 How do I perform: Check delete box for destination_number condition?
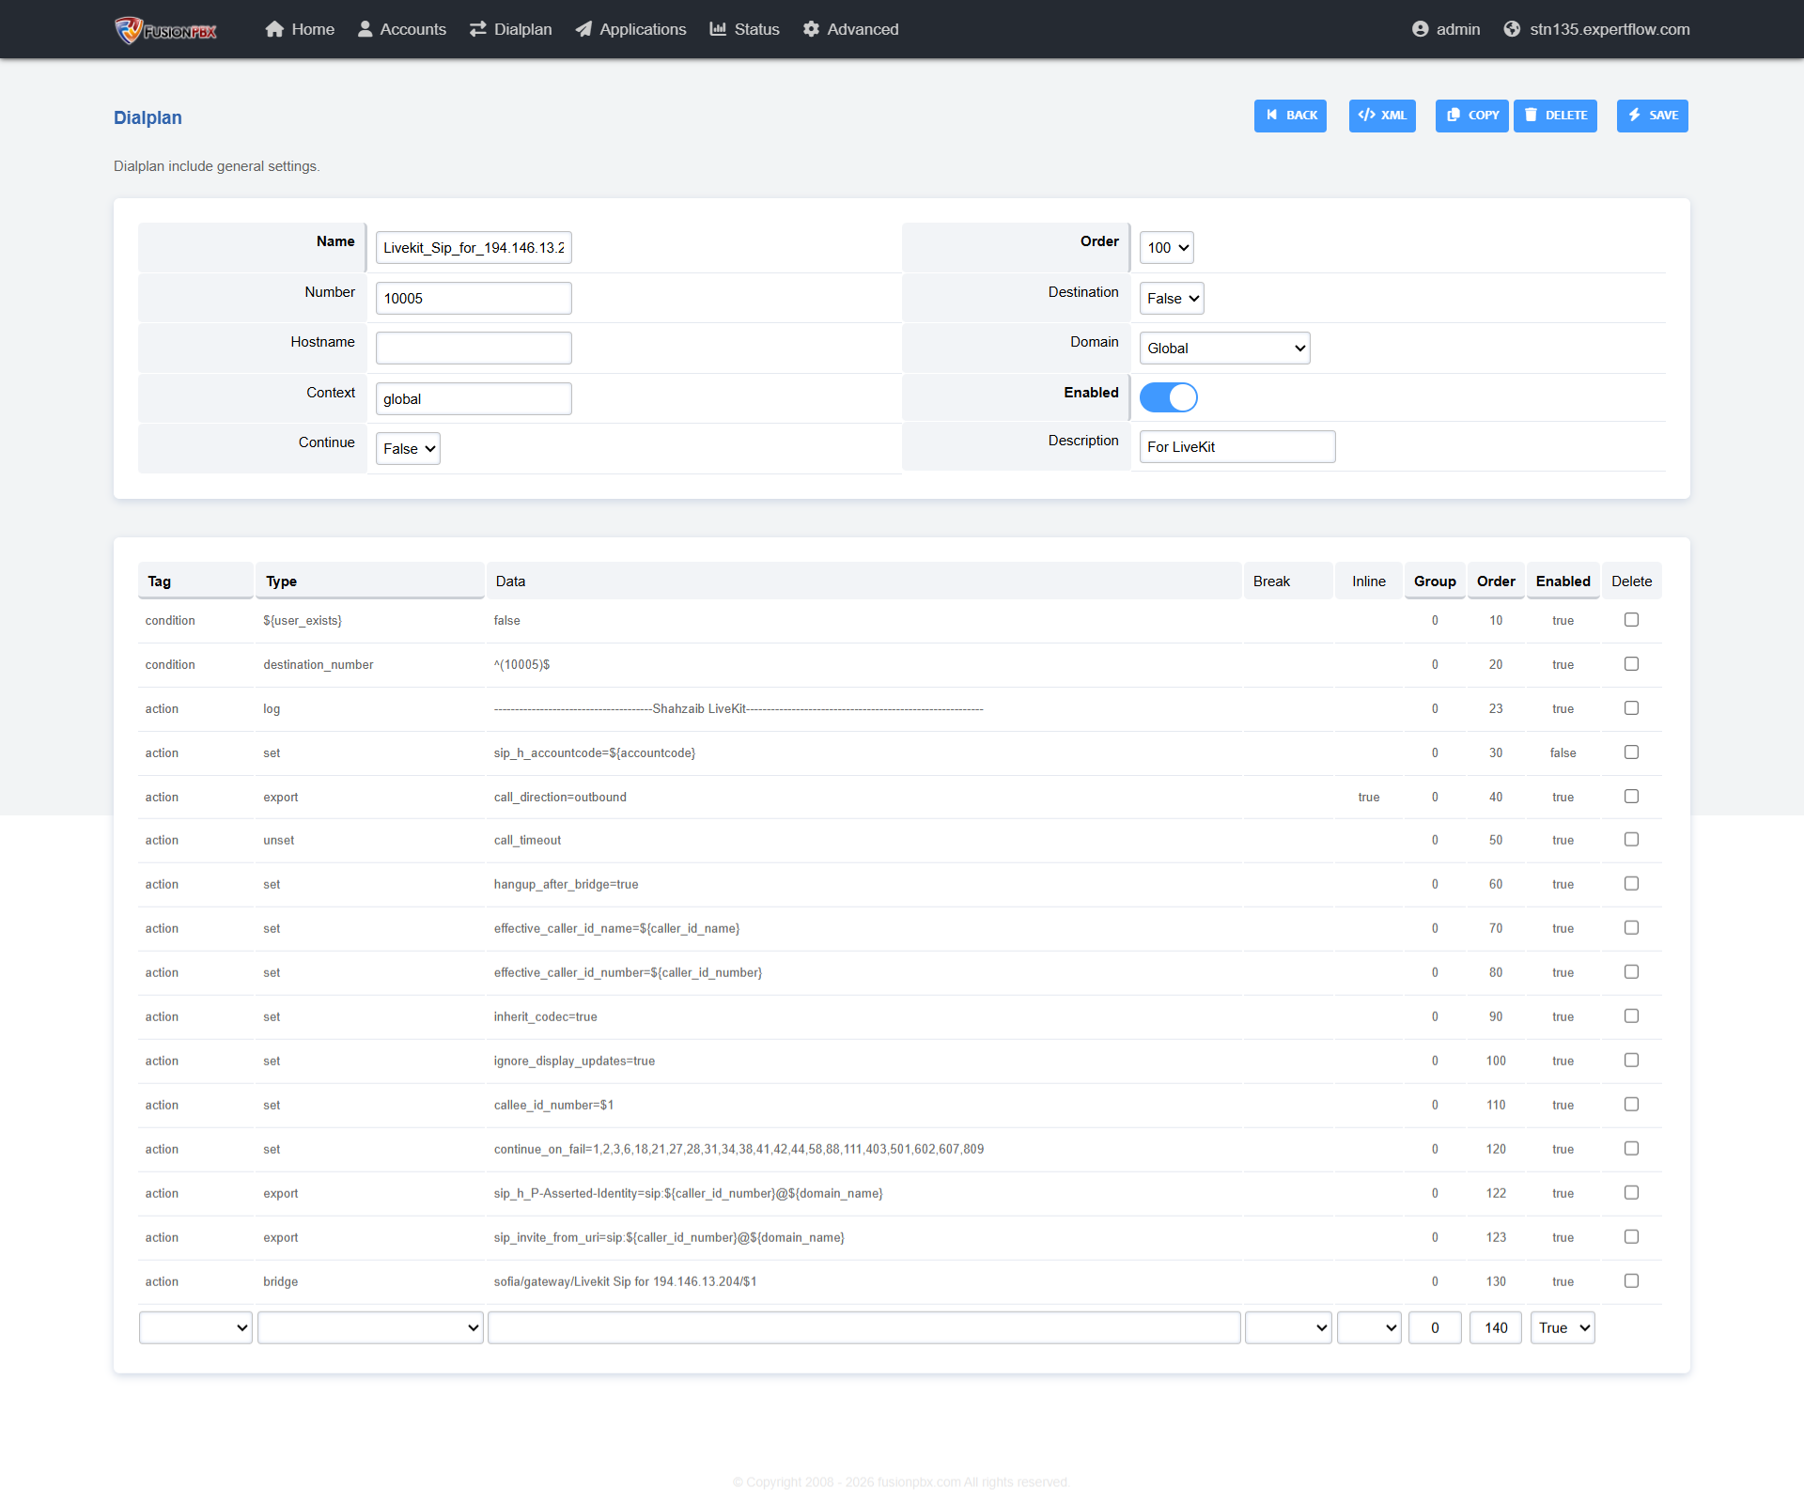(x=1632, y=664)
